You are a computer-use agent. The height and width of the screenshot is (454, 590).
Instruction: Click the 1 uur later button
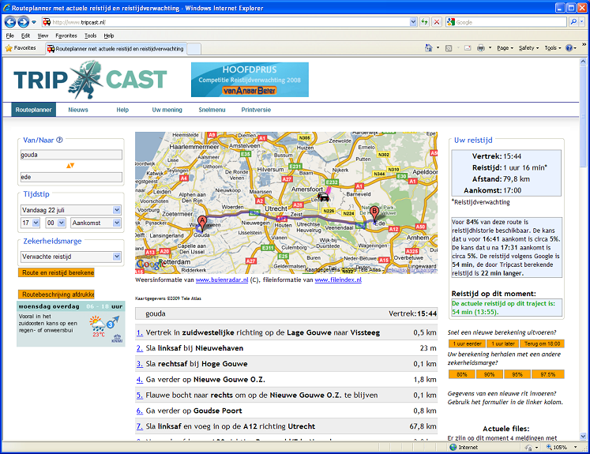pos(502,343)
